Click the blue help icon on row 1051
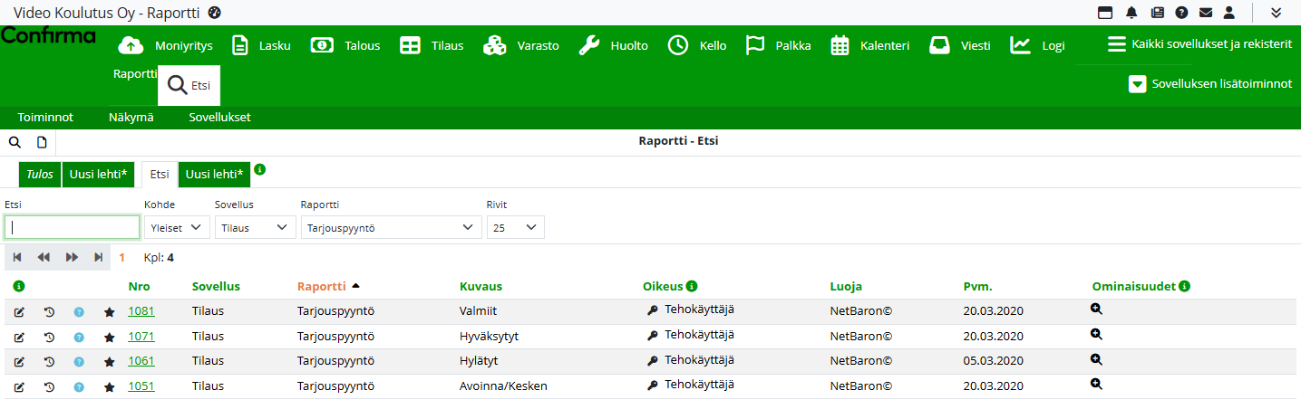Image resolution: width=1301 pixels, height=419 pixels. click(x=79, y=387)
